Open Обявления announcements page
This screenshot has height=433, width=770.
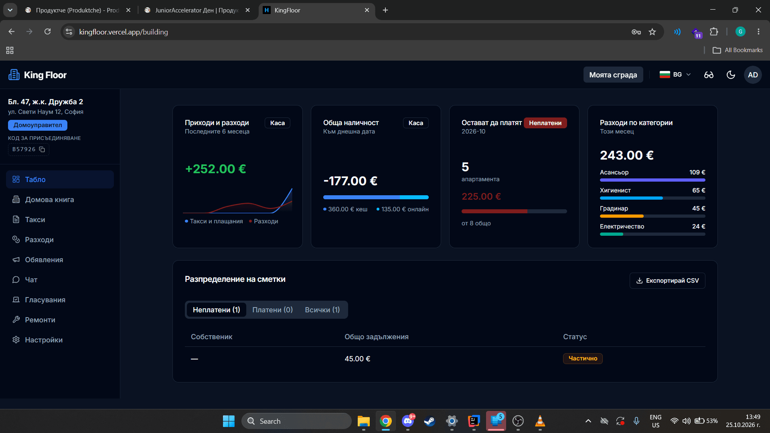pos(60,260)
